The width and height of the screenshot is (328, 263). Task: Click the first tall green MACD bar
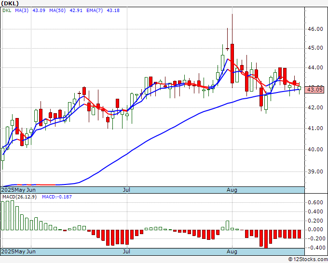click(x=3, y=216)
